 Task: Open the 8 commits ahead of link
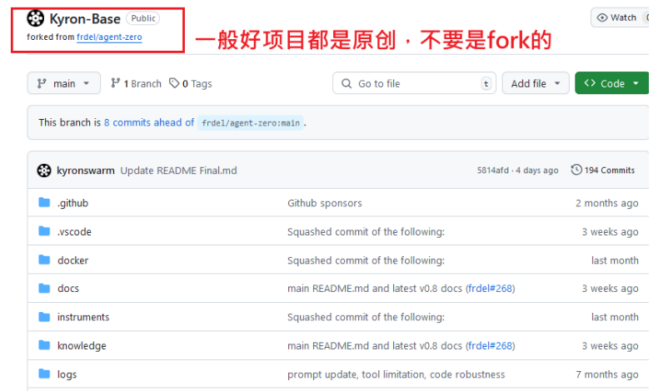coord(149,122)
